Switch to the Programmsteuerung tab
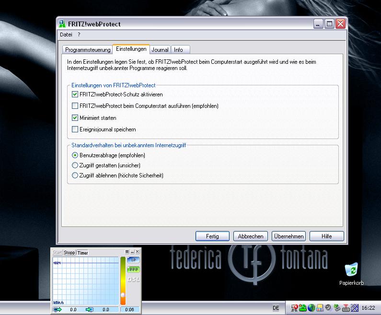 pyautogui.click(x=88, y=49)
